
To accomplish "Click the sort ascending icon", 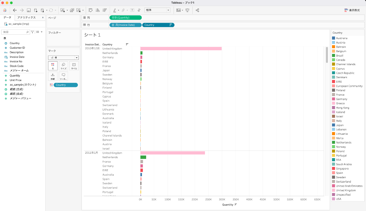I will point(98,10).
